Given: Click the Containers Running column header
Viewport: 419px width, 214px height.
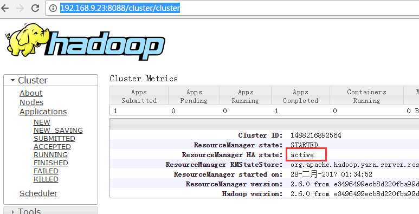Looking at the screenshot, I should tap(366, 96).
